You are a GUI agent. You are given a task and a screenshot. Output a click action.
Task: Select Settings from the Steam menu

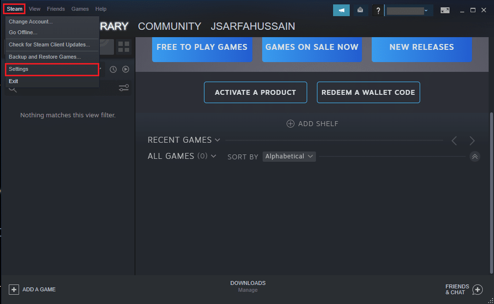coord(20,69)
